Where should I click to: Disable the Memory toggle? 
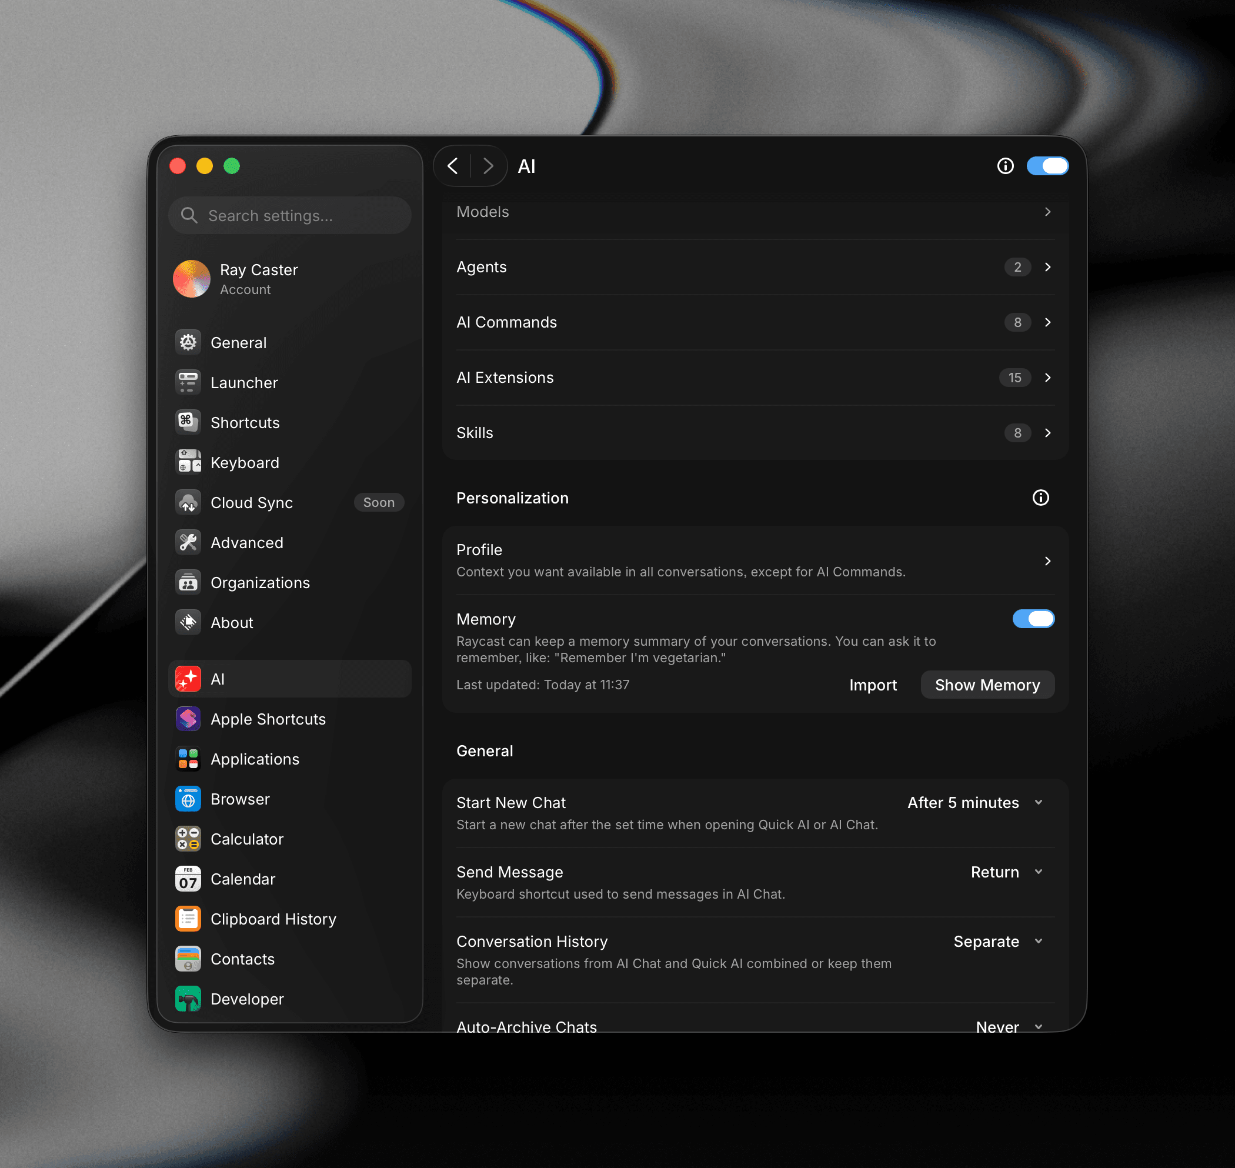1033,619
